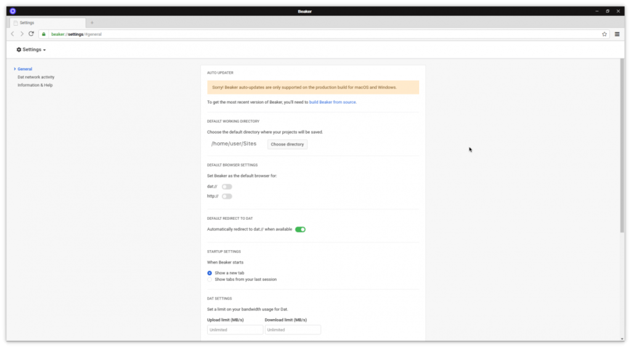Open Information & Help section
This screenshot has height=348, width=631.
coord(35,85)
